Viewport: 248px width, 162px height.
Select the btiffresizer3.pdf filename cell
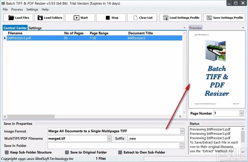click(x=35, y=38)
